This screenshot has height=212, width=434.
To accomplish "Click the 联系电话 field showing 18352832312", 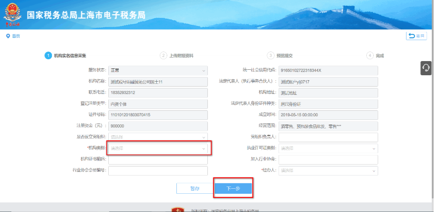I will pos(158,93).
